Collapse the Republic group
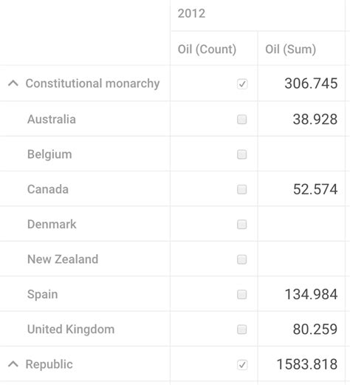This screenshot has height=385, width=350. (x=13, y=364)
